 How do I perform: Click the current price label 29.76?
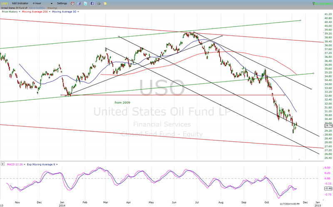coord(328,126)
